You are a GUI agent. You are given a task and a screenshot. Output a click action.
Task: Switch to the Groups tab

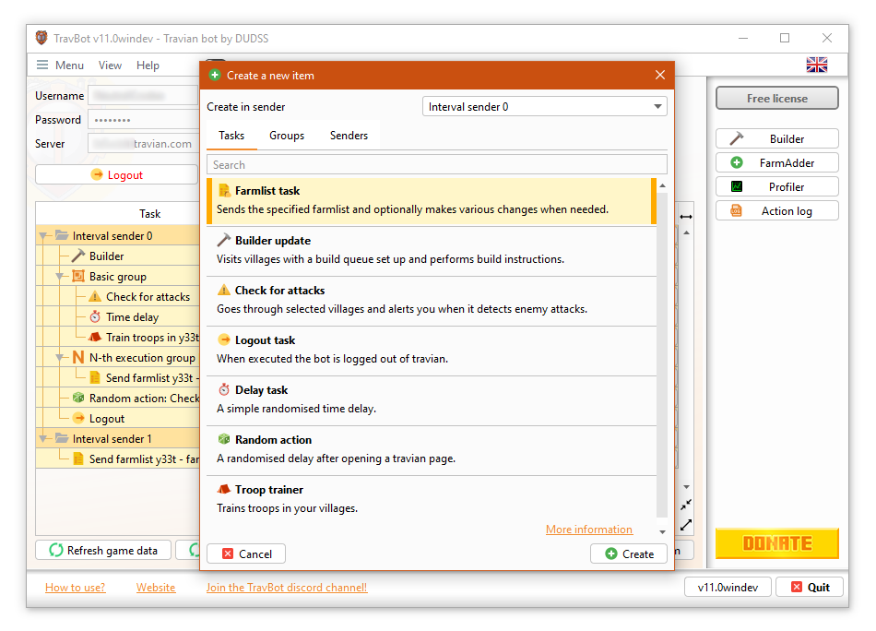pyautogui.click(x=287, y=136)
